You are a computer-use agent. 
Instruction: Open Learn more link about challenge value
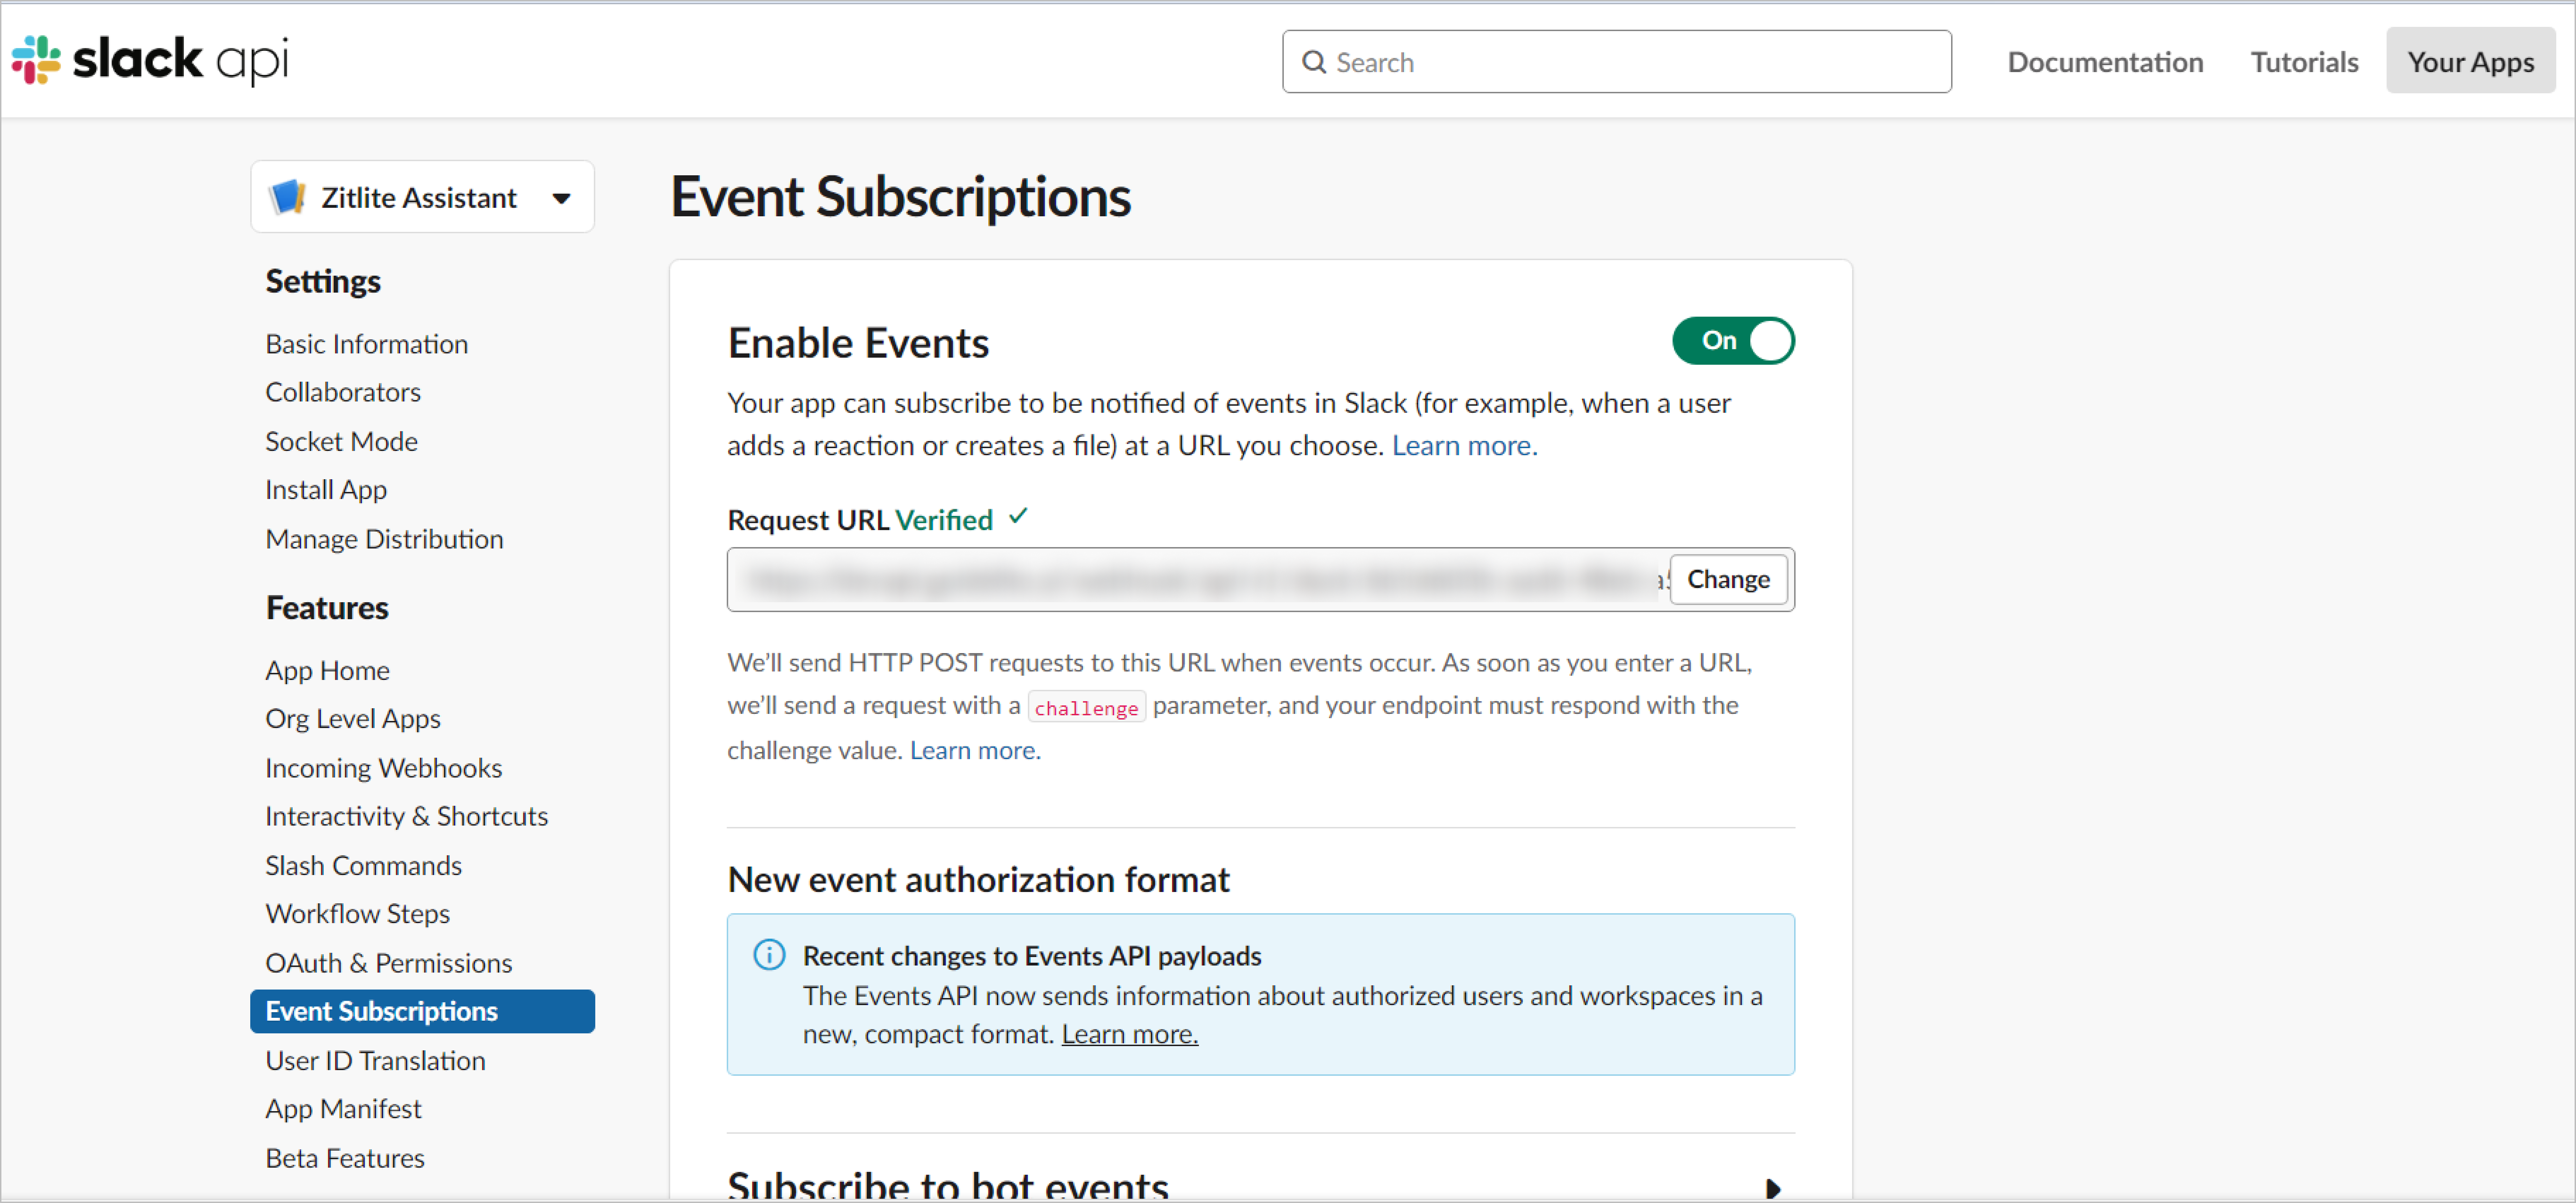click(x=975, y=750)
